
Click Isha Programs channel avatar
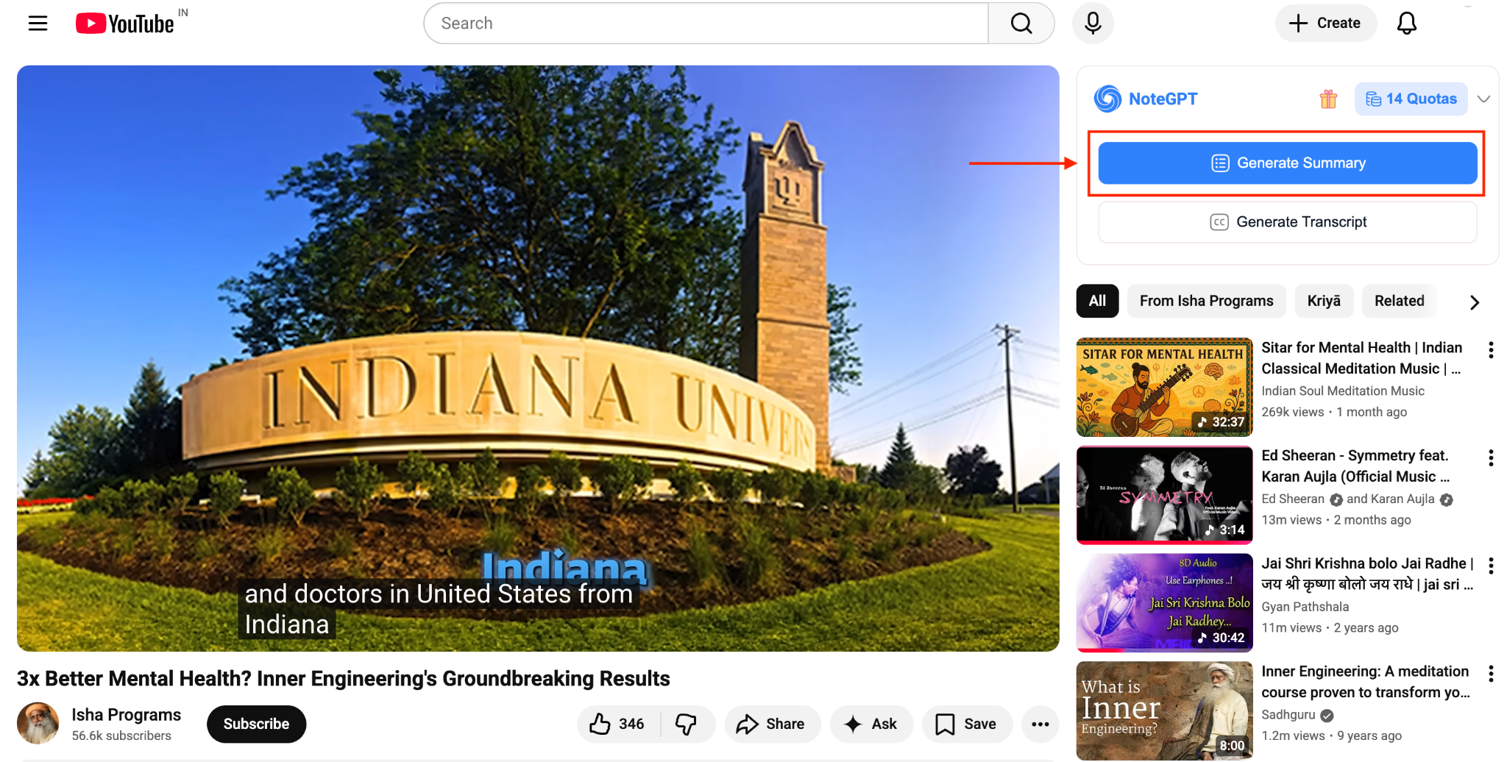(38, 724)
